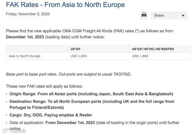Click the Cargo: Dry, OOG bullet item
The image size is (194, 135).
[x=51, y=115]
